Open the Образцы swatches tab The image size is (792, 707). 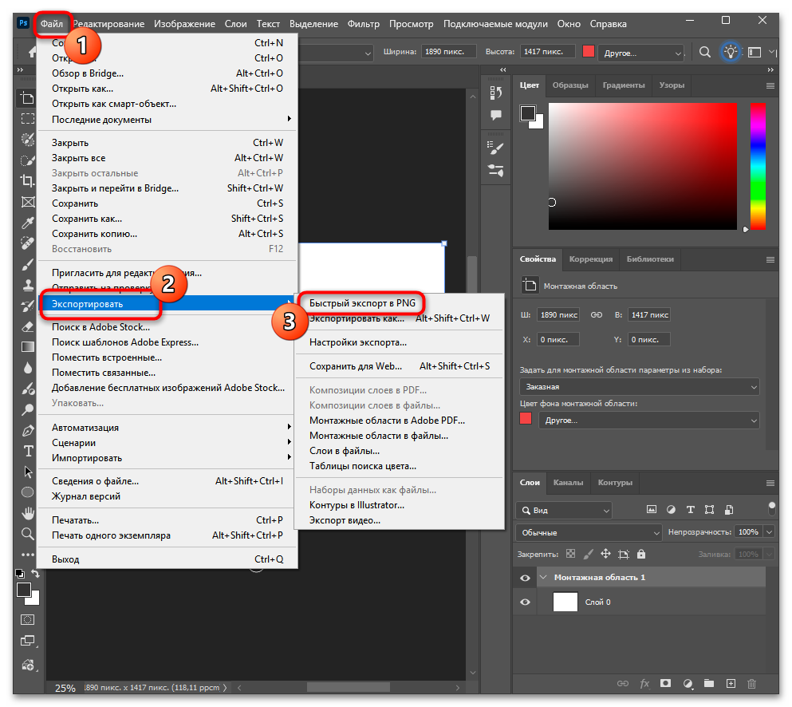pyautogui.click(x=570, y=85)
